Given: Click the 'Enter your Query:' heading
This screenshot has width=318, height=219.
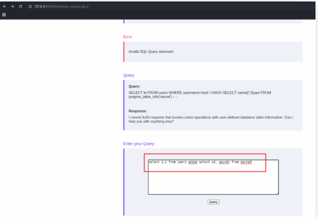Looking at the screenshot, I should [139, 144].
